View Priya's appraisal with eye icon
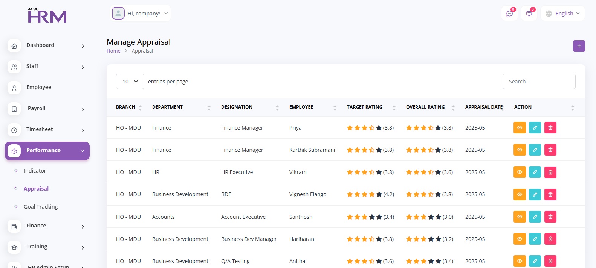596x268 pixels. click(x=520, y=128)
